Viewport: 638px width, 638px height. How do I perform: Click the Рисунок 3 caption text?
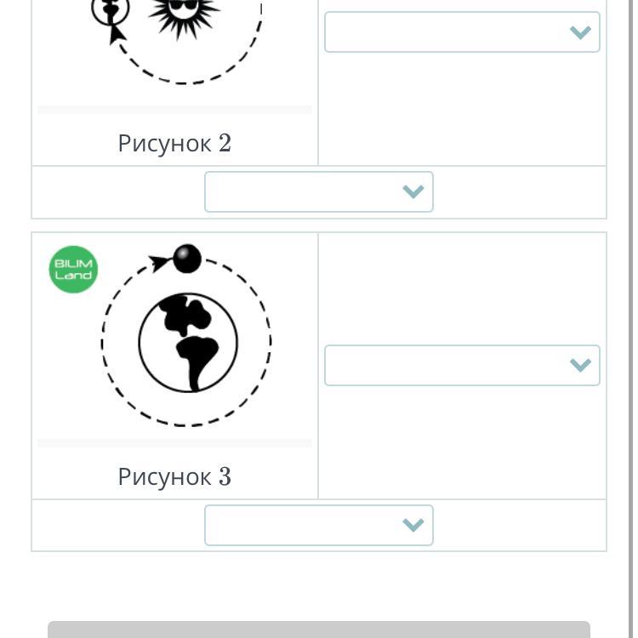pos(174,476)
